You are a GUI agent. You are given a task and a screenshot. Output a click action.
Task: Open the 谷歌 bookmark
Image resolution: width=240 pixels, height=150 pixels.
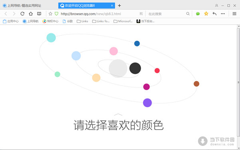click(x=68, y=21)
